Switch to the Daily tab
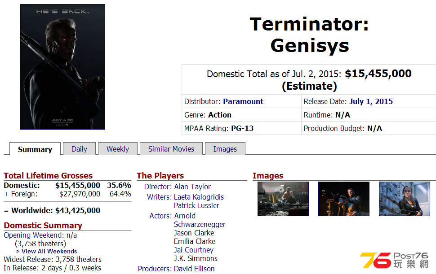This screenshot has height=274, width=436. click(x=79, y=148)
